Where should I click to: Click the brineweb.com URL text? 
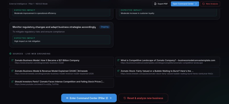[x=54, y=74]
